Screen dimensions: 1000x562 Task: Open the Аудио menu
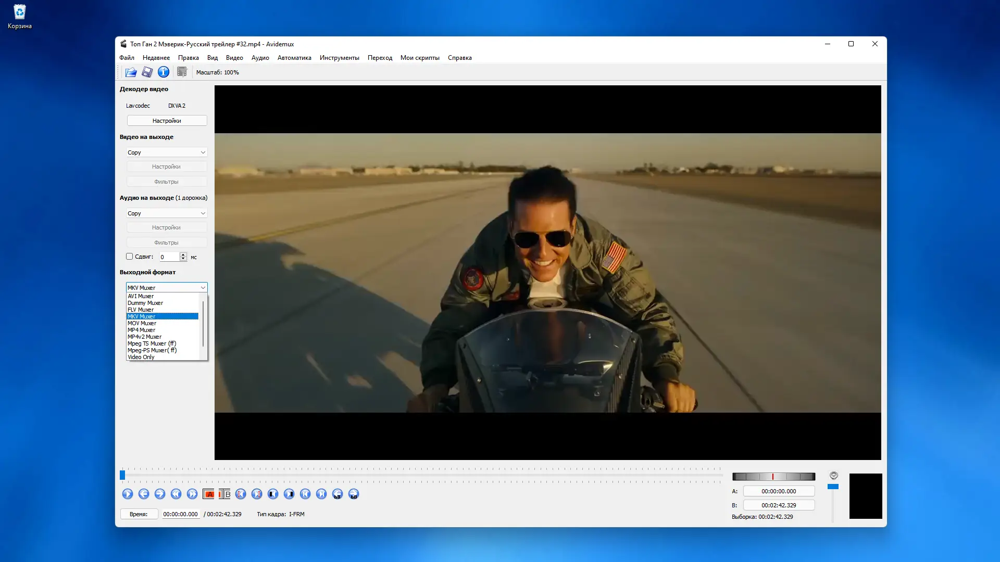pos(260,58)
